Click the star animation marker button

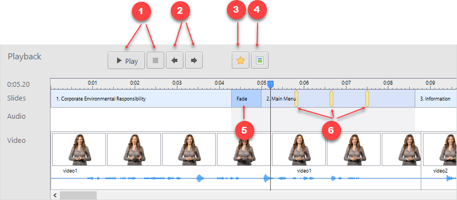click(x=241, y=60)
